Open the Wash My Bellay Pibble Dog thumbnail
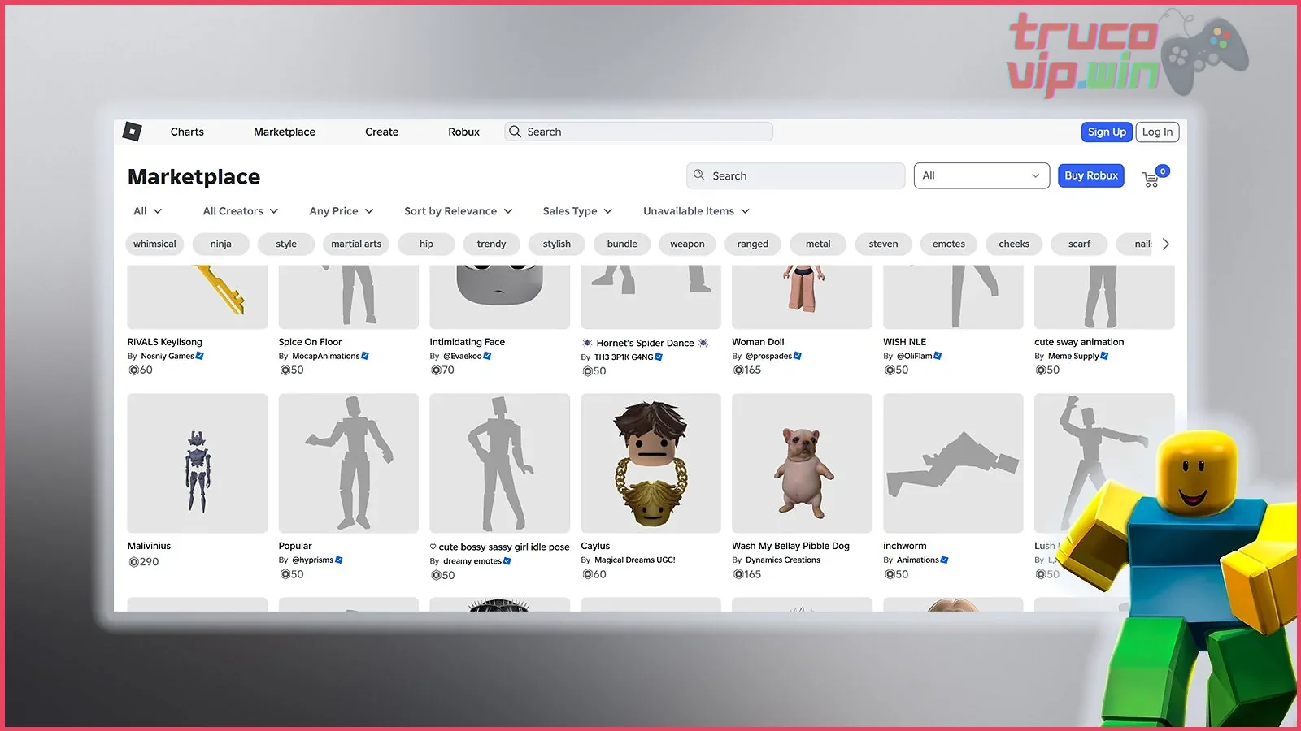The width and height of the screenshot is (1301, 731). (x=802, y=463)
